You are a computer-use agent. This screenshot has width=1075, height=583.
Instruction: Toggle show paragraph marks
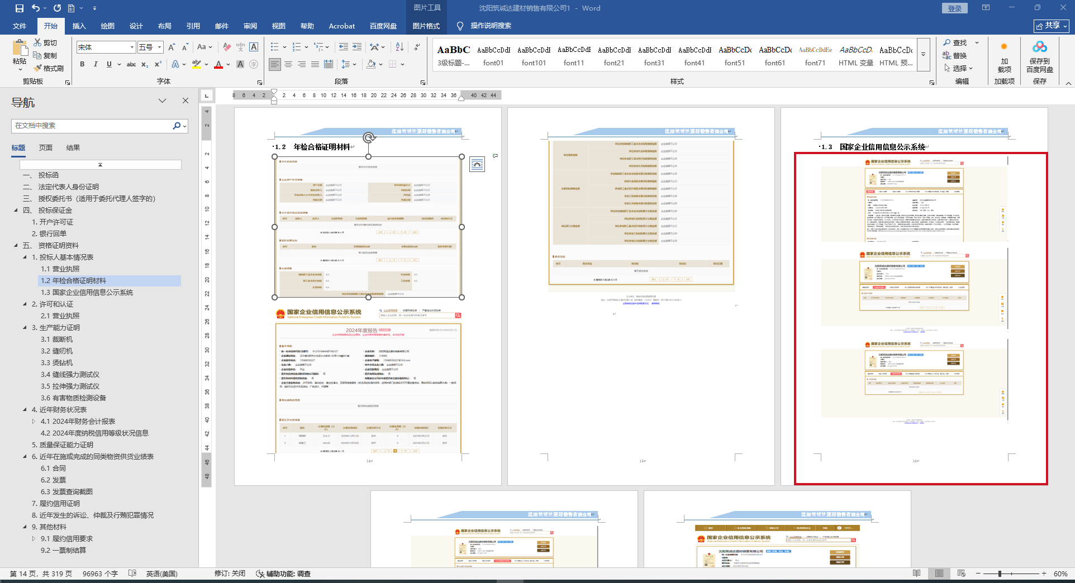click(417, 47)
